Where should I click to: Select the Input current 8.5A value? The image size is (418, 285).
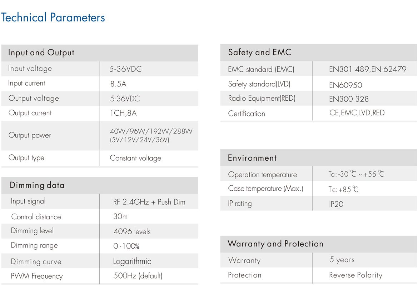118,84
